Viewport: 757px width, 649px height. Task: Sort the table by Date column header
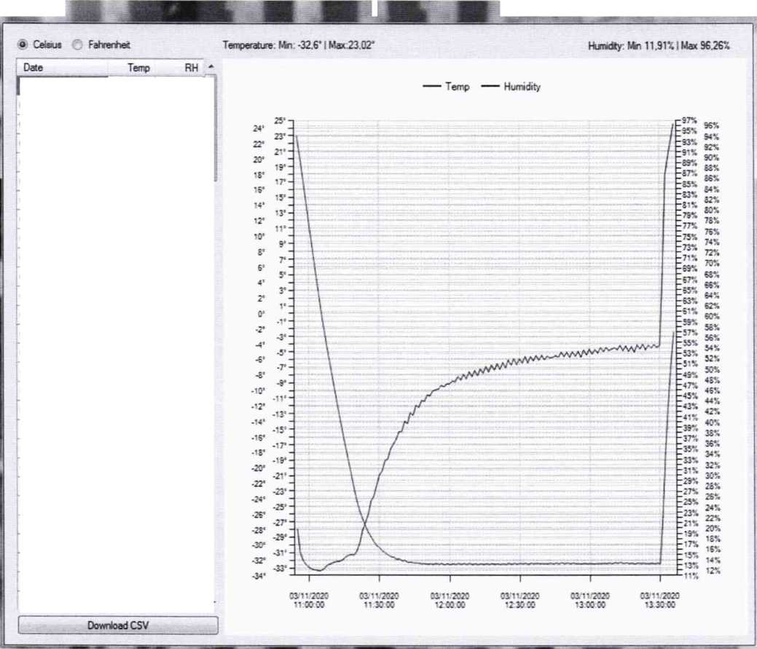[62, 68]
